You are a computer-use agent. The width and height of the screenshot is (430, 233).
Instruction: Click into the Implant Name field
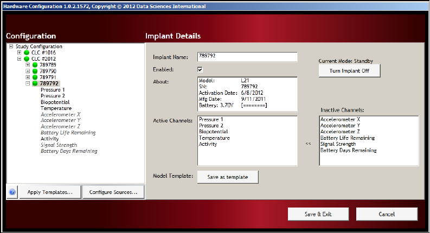pos(247,57)
